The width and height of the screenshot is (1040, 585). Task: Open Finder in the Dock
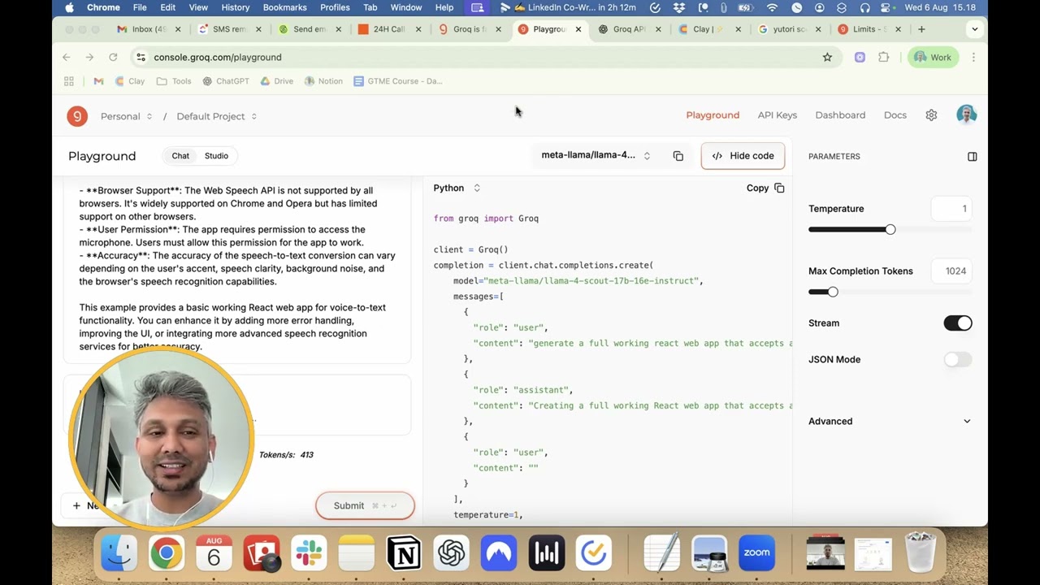point(119,553)
